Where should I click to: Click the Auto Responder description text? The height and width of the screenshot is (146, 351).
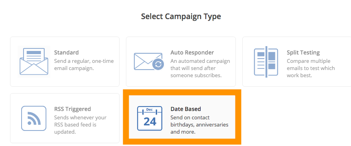coord(200,68)
